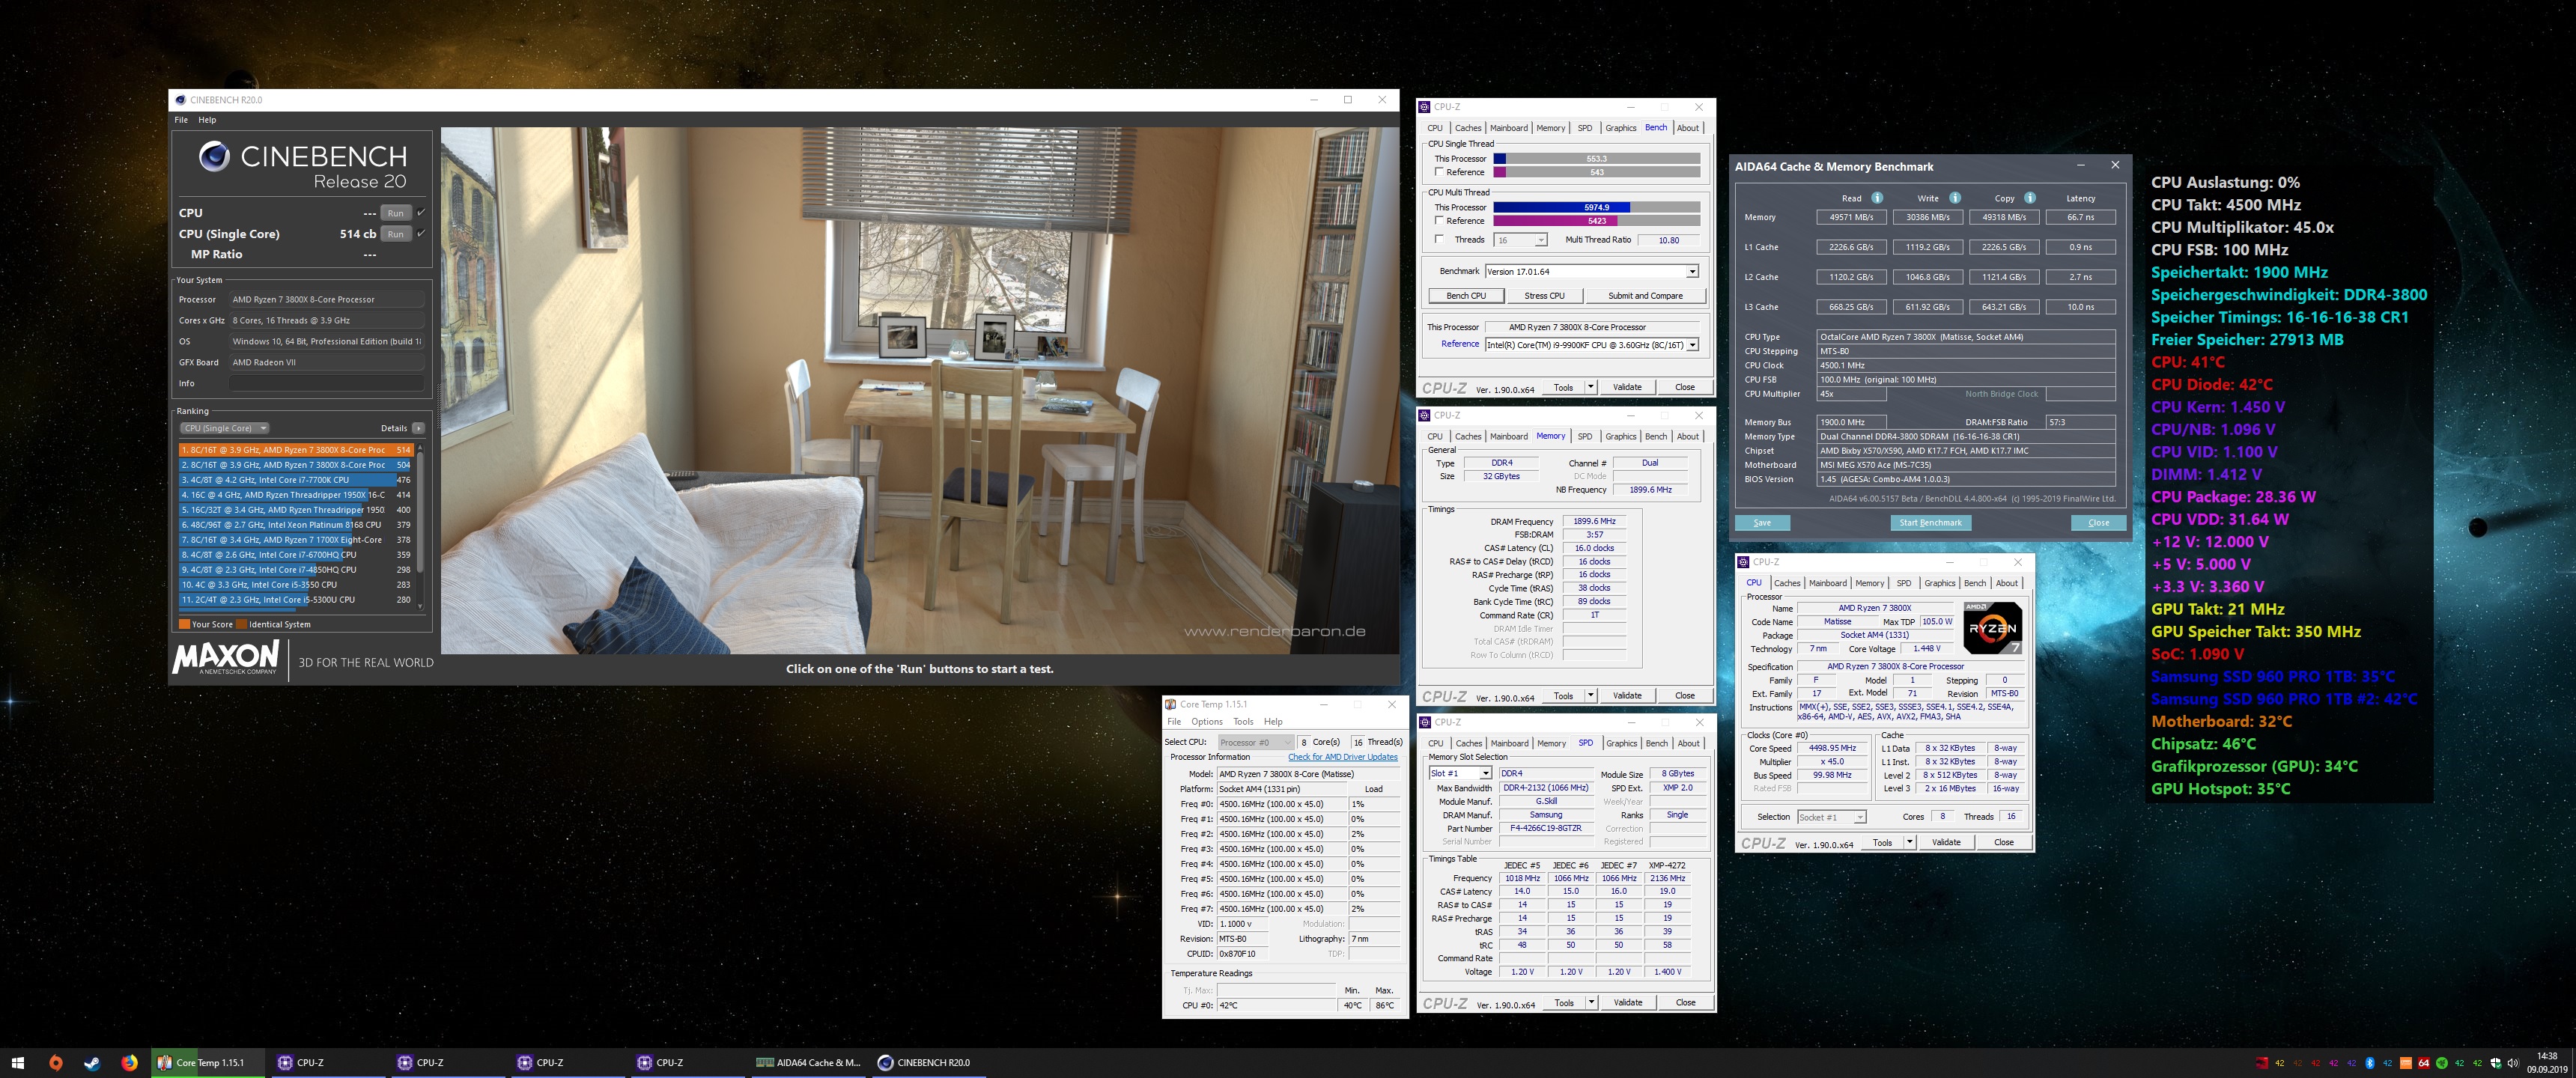2576x1078 pixels.
Task: Click the Read info icon in AIDA64
Action: (x=1877, y=198)
